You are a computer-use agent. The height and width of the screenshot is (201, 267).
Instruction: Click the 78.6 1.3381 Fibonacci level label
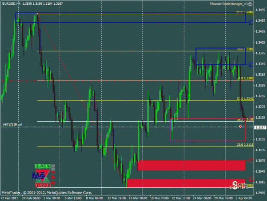[x=245, y=49]
